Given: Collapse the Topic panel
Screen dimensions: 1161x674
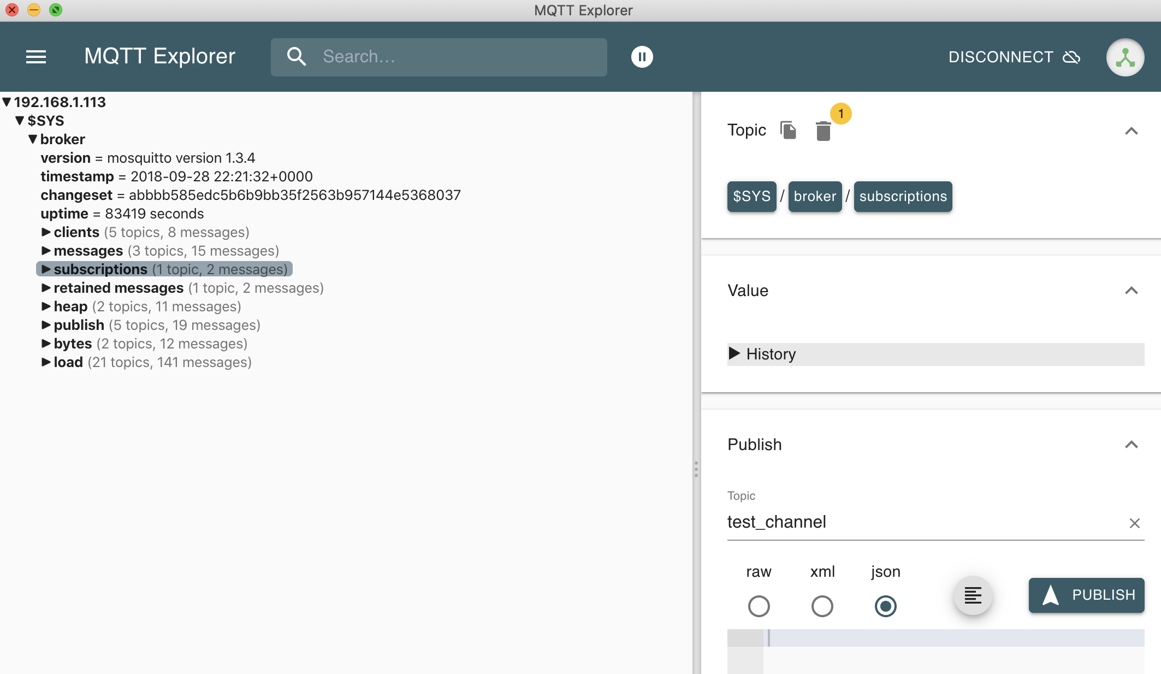Looking at the screenshot, I should [1132, 131].
